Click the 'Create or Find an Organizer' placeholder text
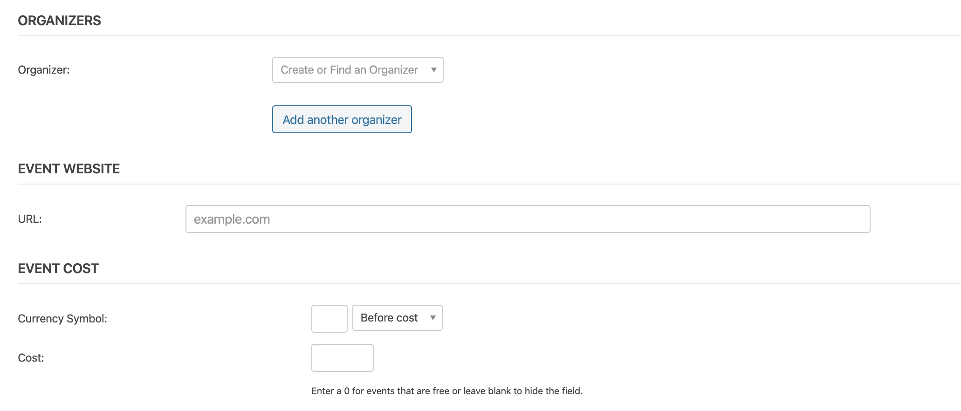 pyautogui.click(x=349, y=70)
